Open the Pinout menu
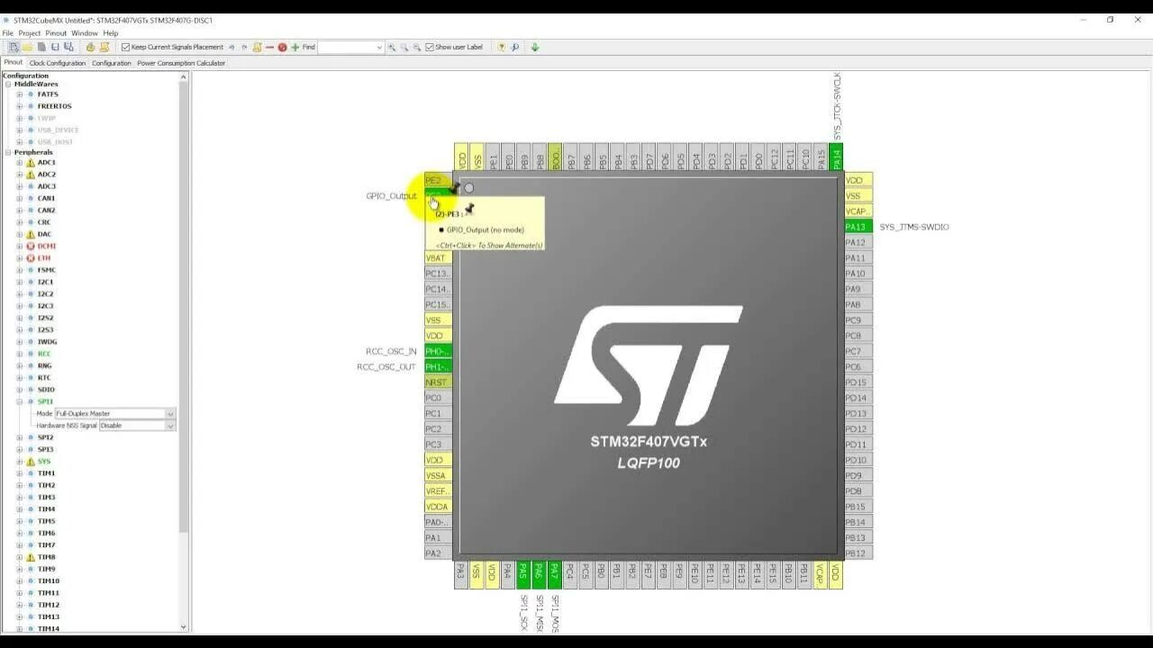This screenshot has height=648, width=1153. [x=56, y=33]
